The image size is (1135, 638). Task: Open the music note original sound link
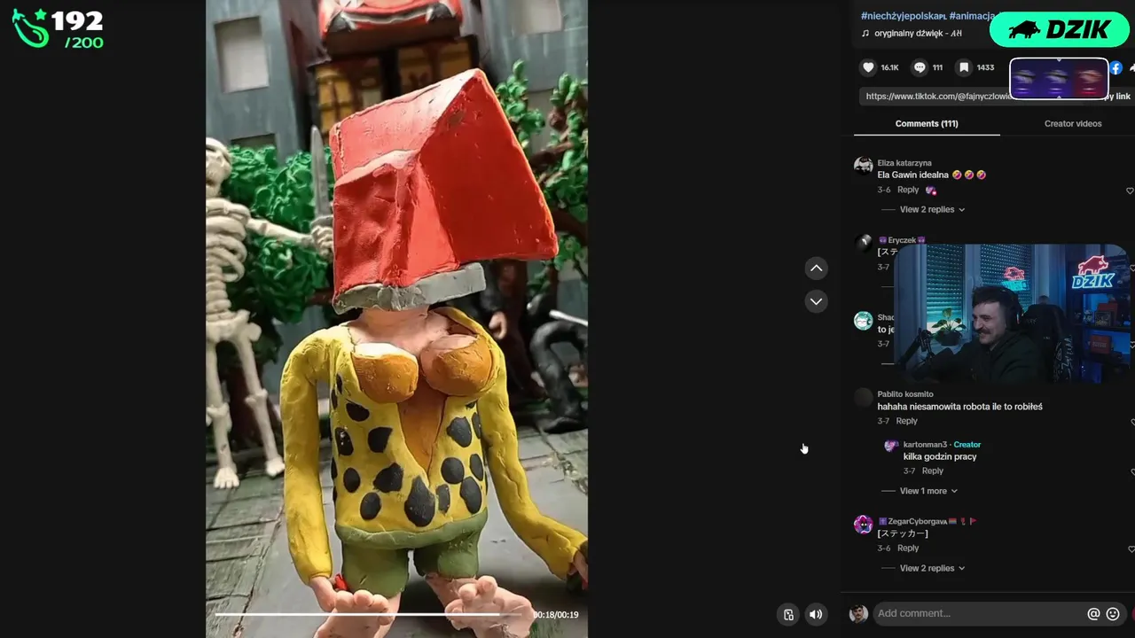point(912,34)
